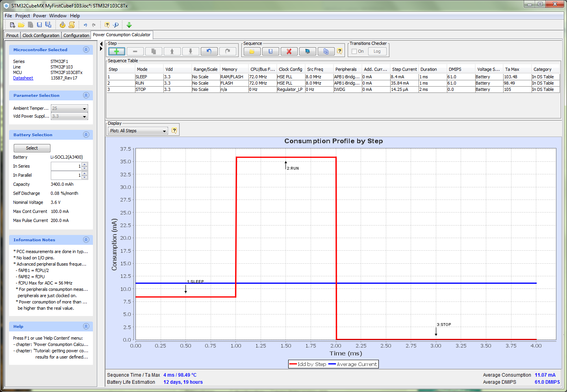Click the battery Select button
567x392 pixels.
click(x=32, y=148)
